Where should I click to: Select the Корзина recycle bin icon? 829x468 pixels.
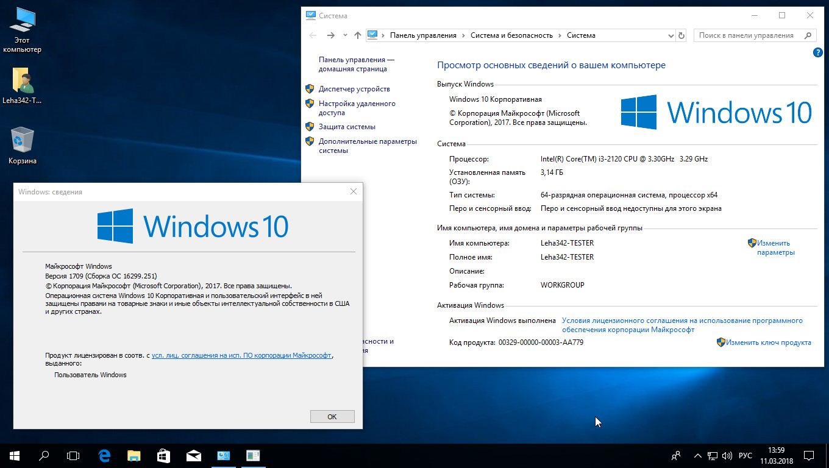tap(23, 146)
